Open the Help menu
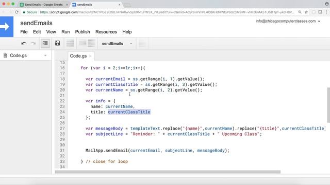 click(127, 32)
